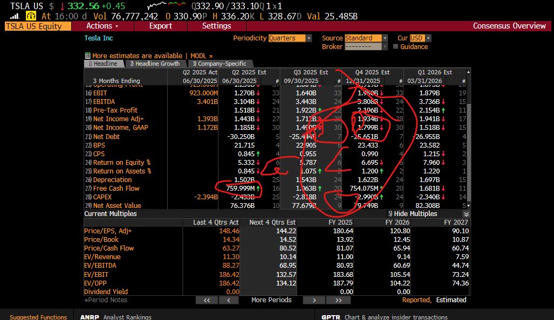Click the Dividend Yield label
554x320 pixels.
pyautogui.click(x=106, y=292)
